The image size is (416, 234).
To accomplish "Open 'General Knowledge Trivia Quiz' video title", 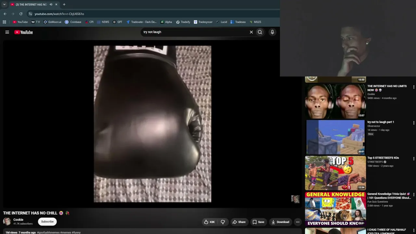I will click(x=389, y=196).
